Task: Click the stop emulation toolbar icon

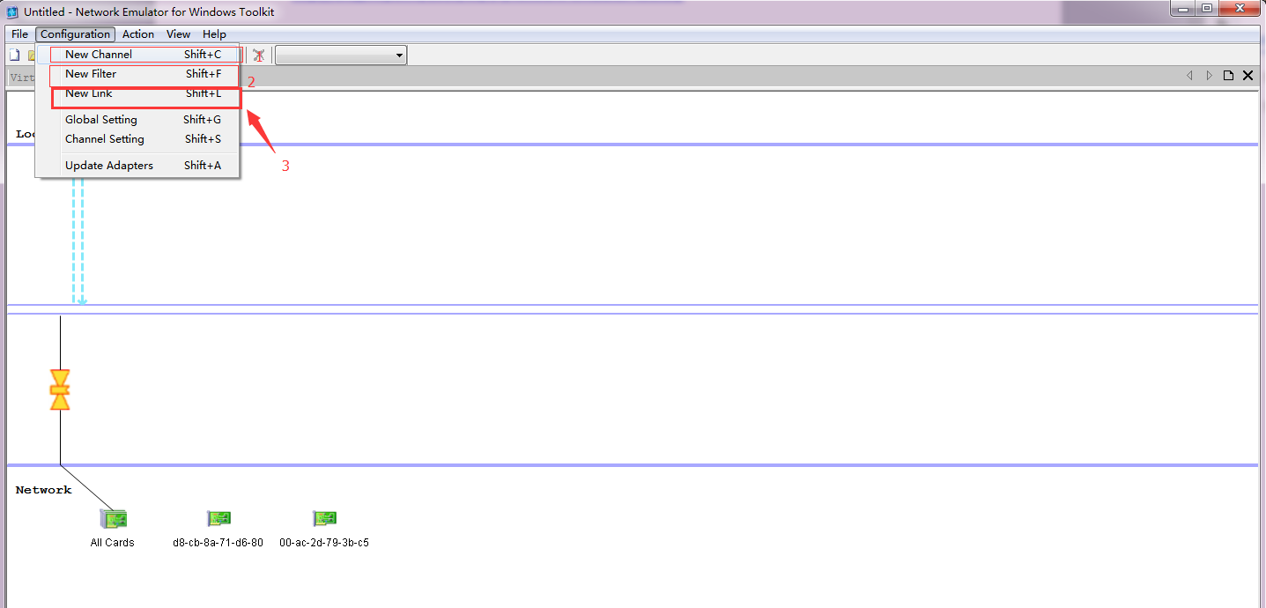Action: coord(258,56)
